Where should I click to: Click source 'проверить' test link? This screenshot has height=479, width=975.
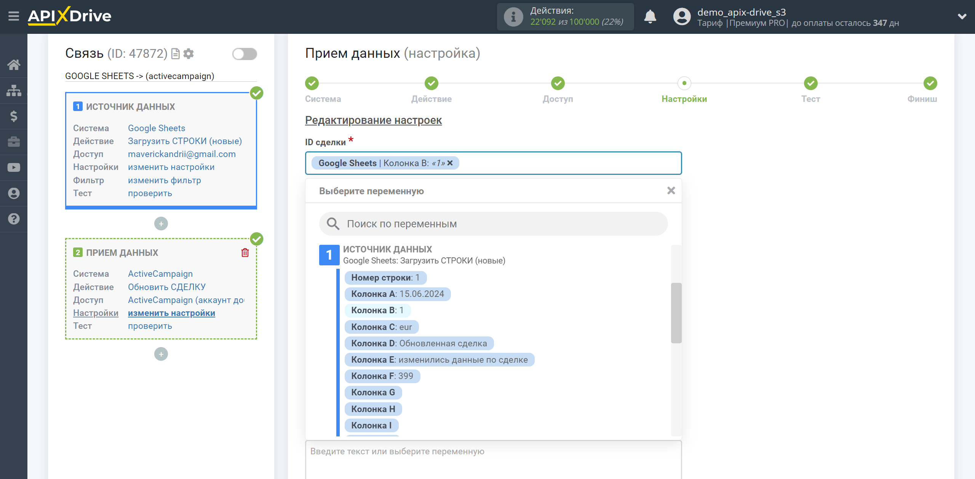pos(150,193)
